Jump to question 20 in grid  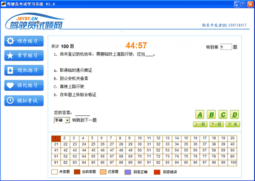click(232, 138)
